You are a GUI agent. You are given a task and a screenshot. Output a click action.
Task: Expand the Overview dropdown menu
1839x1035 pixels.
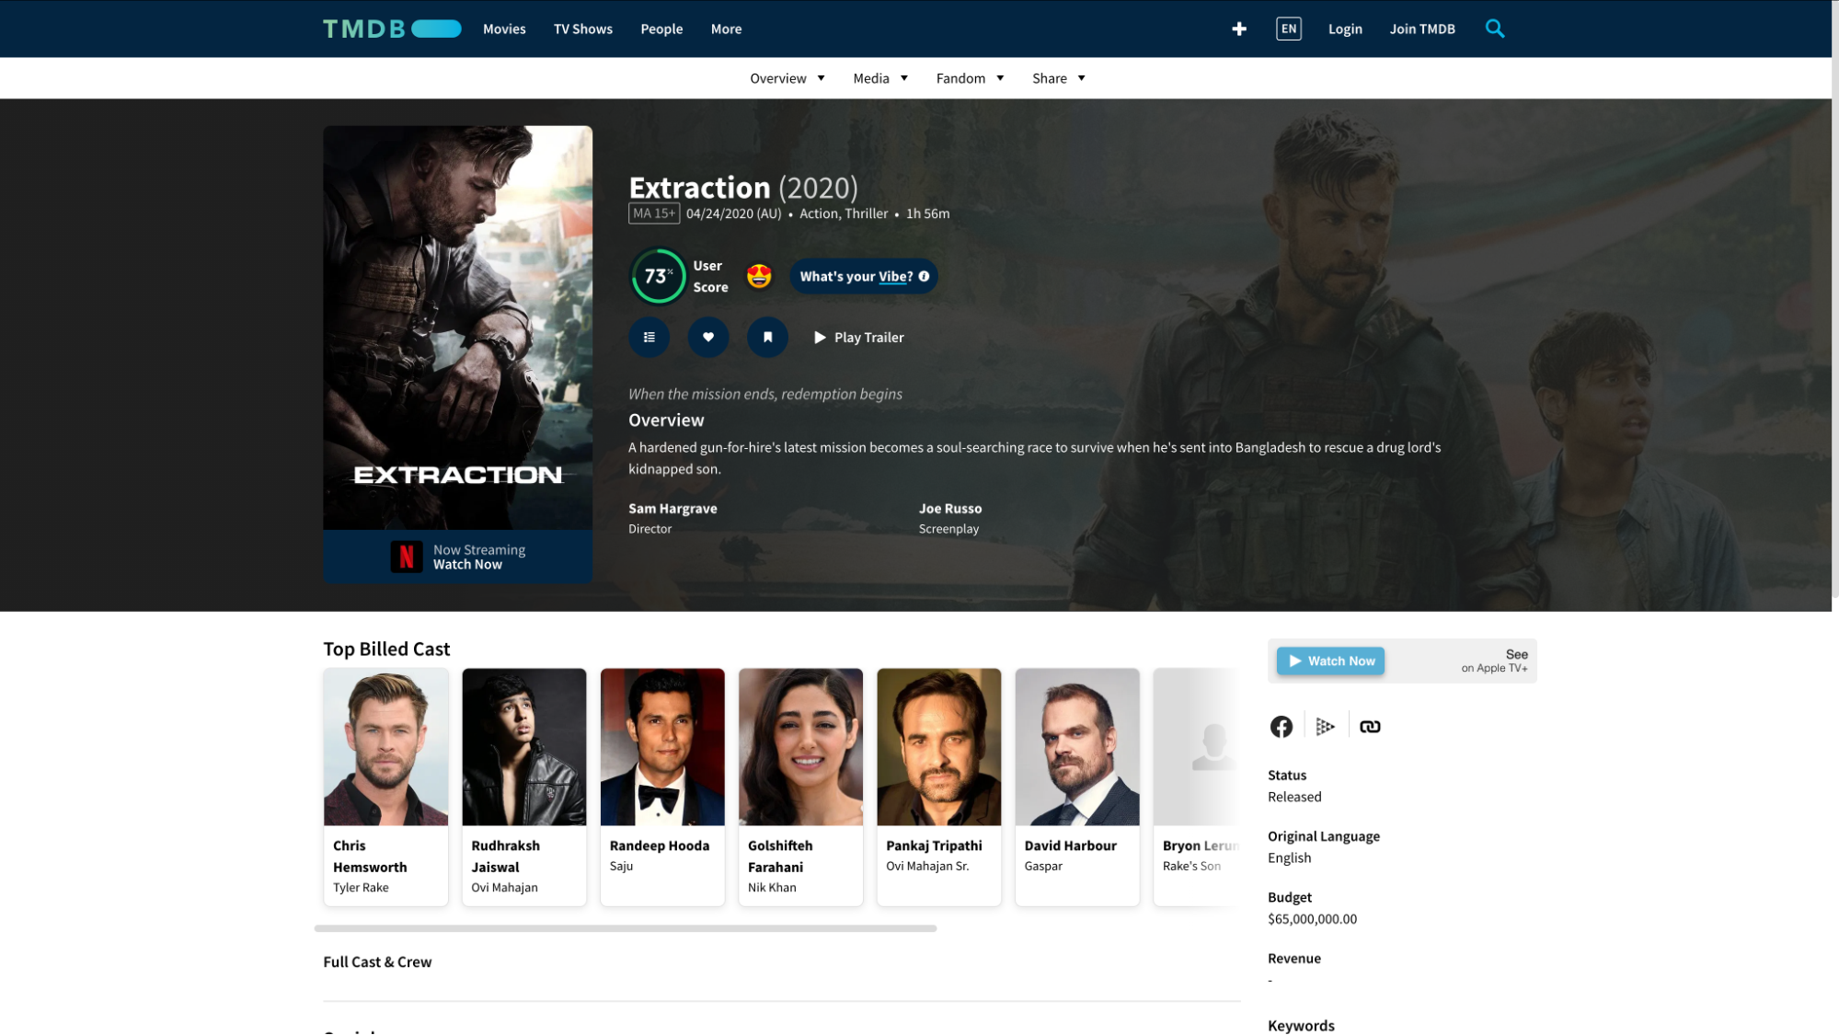(787, 78)
